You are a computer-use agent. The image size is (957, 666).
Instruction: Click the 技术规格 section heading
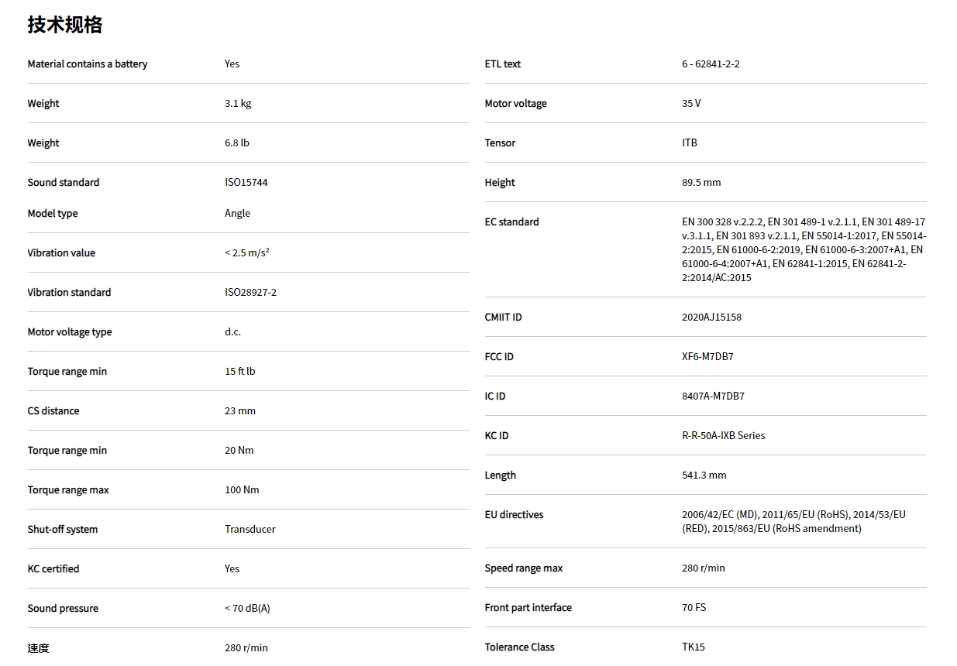coord(65,25)
